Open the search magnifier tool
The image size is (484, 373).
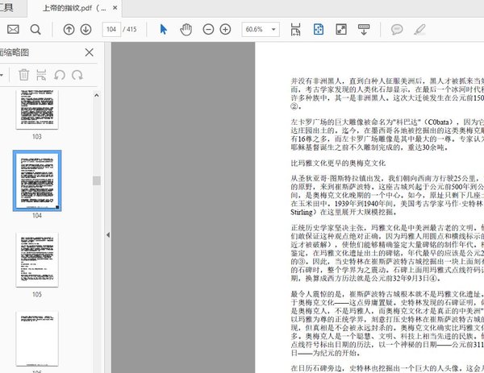point(35,29)
